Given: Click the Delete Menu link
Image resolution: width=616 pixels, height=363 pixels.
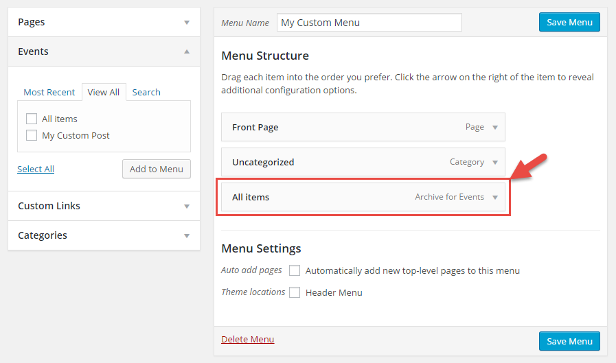Looking at the screenshot, I should point(247,339).
